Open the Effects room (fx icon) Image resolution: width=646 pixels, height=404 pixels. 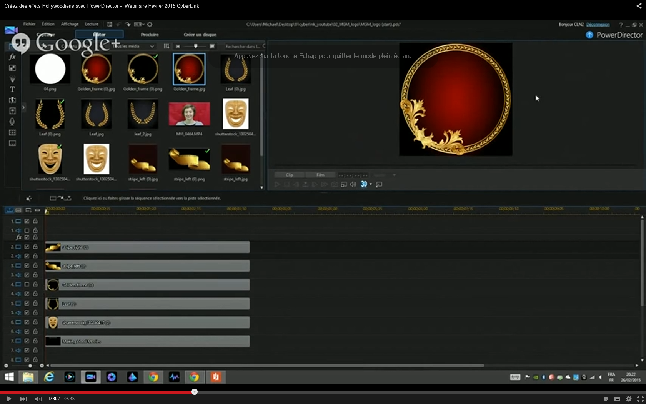12,57
